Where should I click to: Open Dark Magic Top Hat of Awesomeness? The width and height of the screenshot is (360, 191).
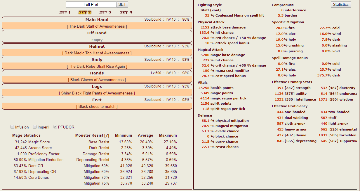coord(97,53)
